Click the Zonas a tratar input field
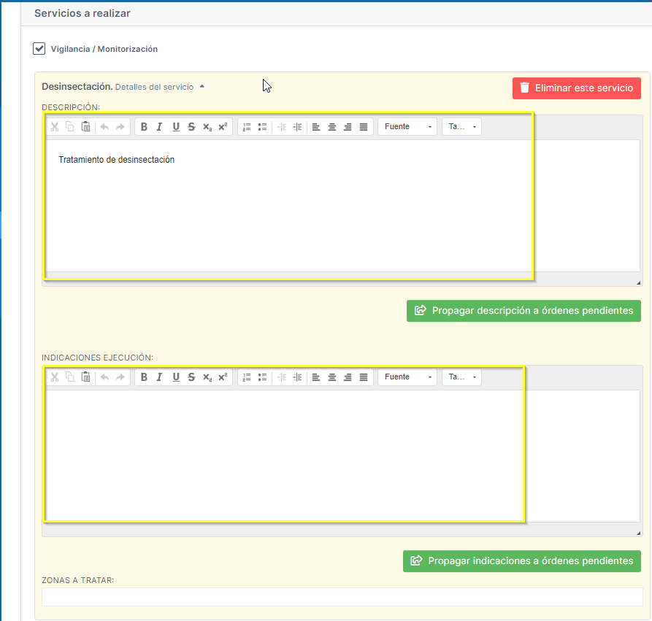This screenshot has width=652, height=621. click(x=342, y=597)
